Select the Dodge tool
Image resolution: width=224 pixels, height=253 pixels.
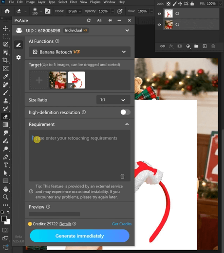5,149
